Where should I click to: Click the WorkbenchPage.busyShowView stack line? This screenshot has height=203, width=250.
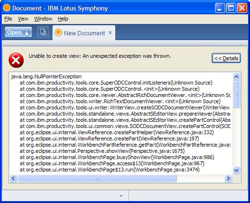[117, 157]
